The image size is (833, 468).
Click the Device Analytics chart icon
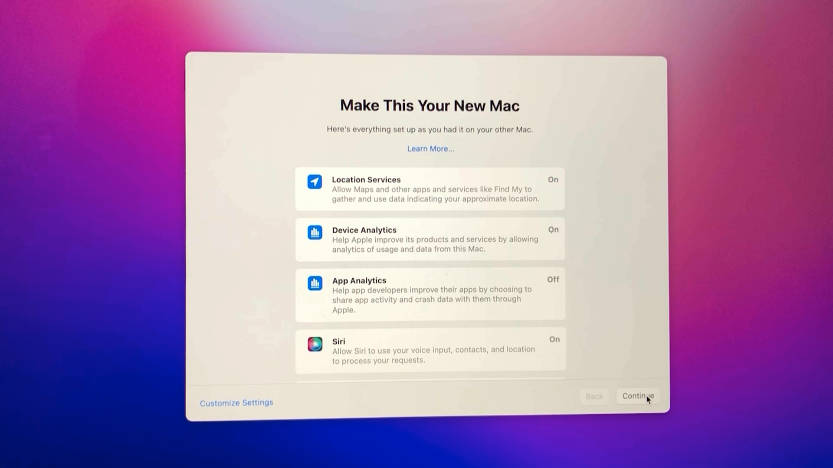(x=315, y=232)
